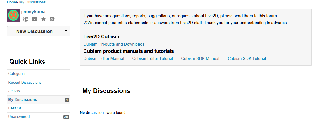
Task: Open notifications globe icon under jimmykuma
Action: pyautogui.click(x=26, y=19)
